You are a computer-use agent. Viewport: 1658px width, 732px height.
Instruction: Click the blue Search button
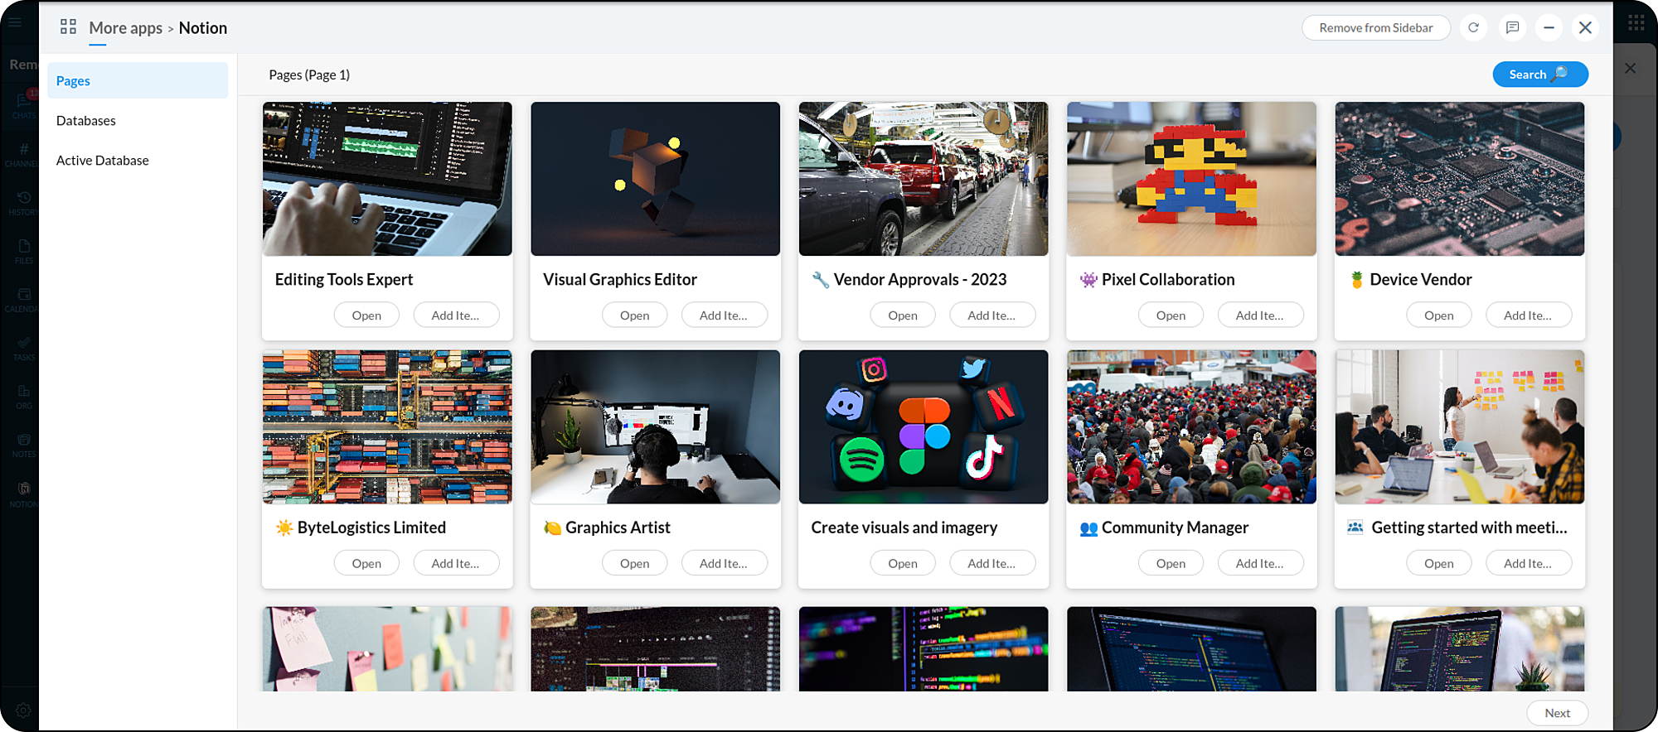(1540, 75)
